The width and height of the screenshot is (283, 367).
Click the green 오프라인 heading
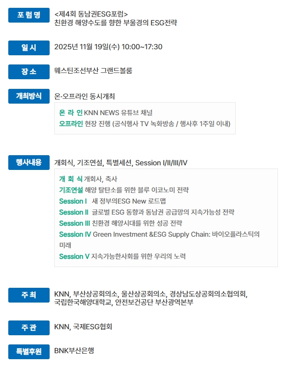[x=71, y=124]
